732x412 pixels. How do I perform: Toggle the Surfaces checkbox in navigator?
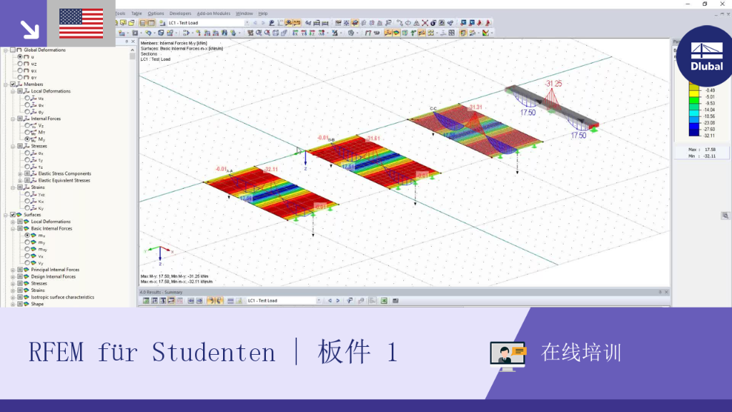click(13, 215)
